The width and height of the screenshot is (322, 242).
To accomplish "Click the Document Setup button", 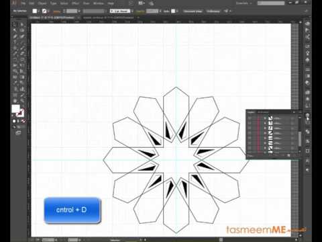I will pyautogui.click(x=193, y=11).
